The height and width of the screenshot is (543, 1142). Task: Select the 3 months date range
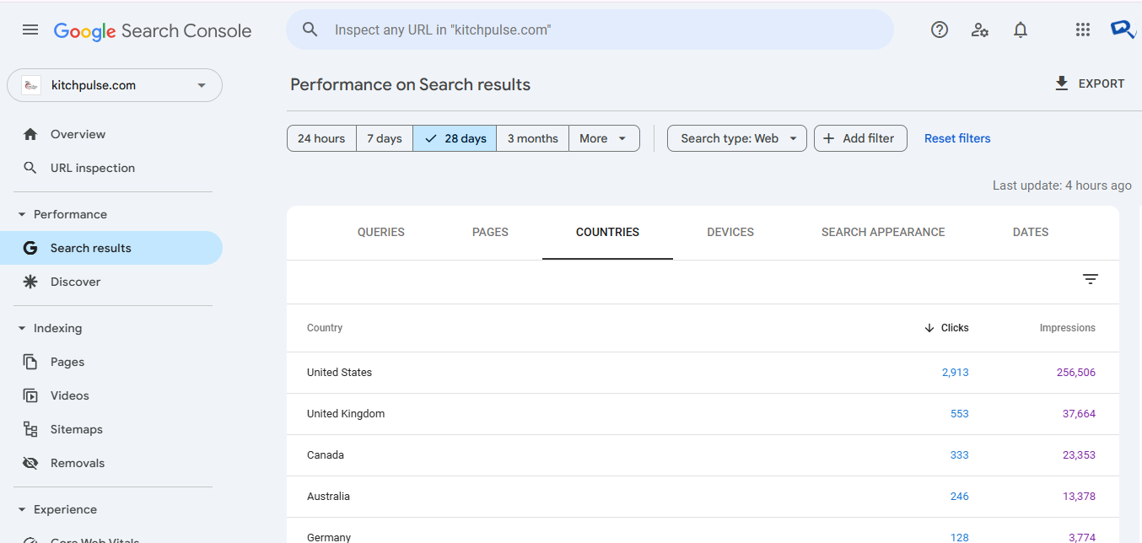coord(532,138)
